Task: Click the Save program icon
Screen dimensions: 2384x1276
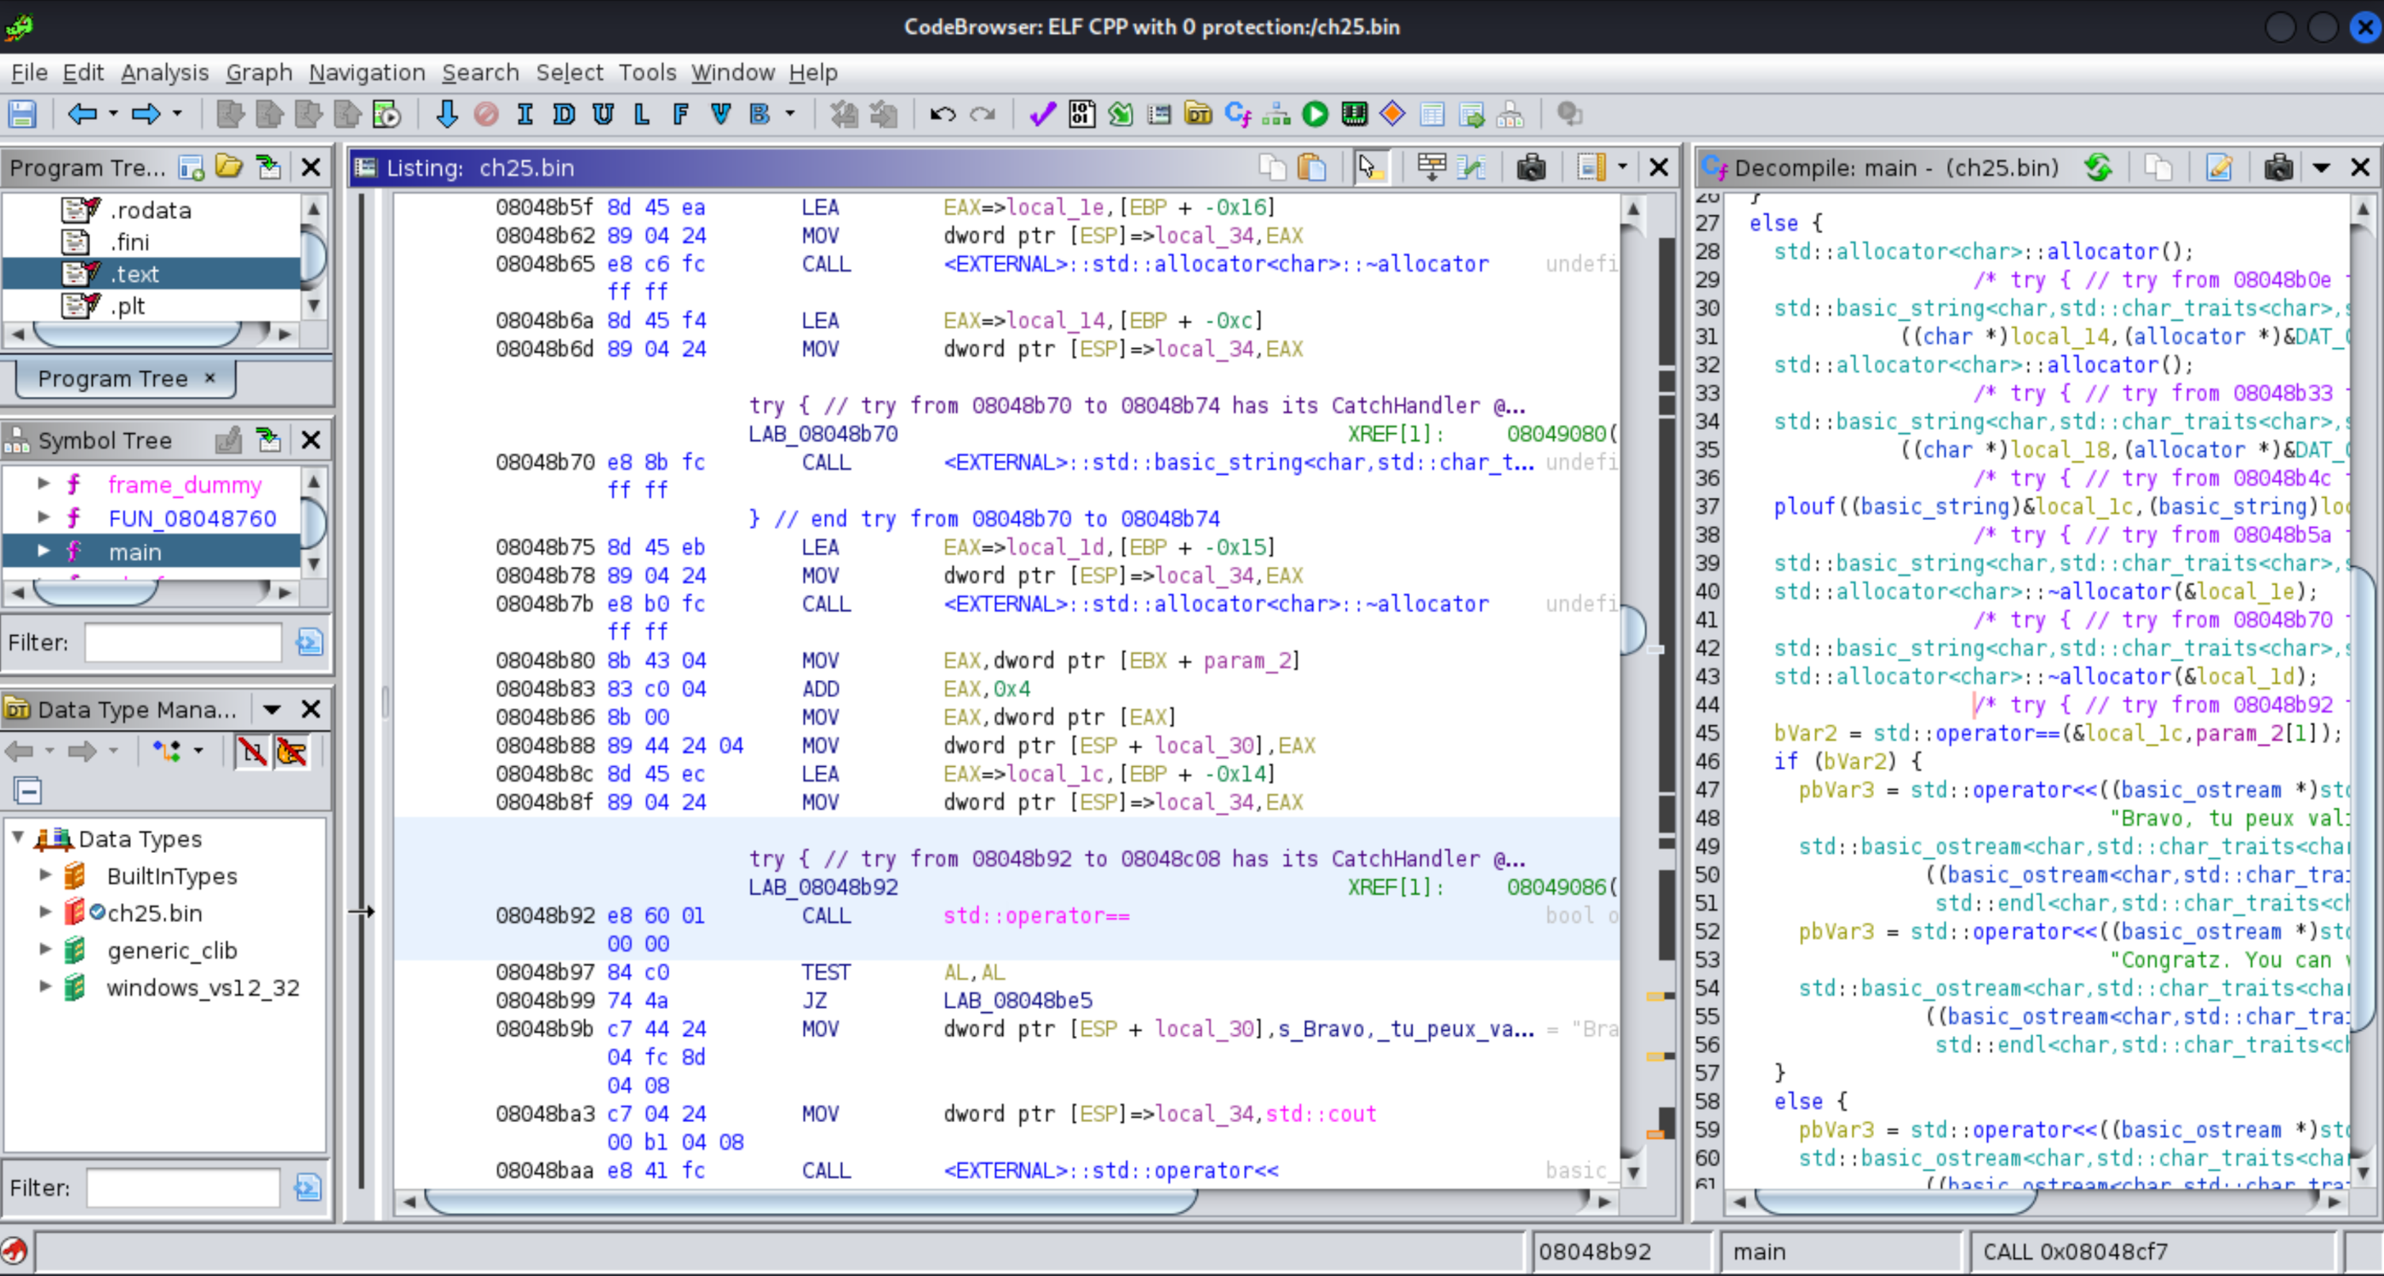Action: 22,114
